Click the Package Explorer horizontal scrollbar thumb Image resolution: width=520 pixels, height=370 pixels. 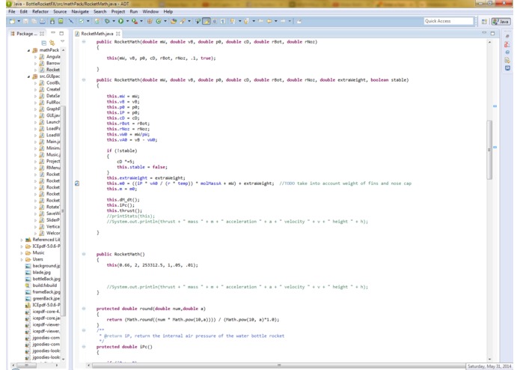(26, 366)
